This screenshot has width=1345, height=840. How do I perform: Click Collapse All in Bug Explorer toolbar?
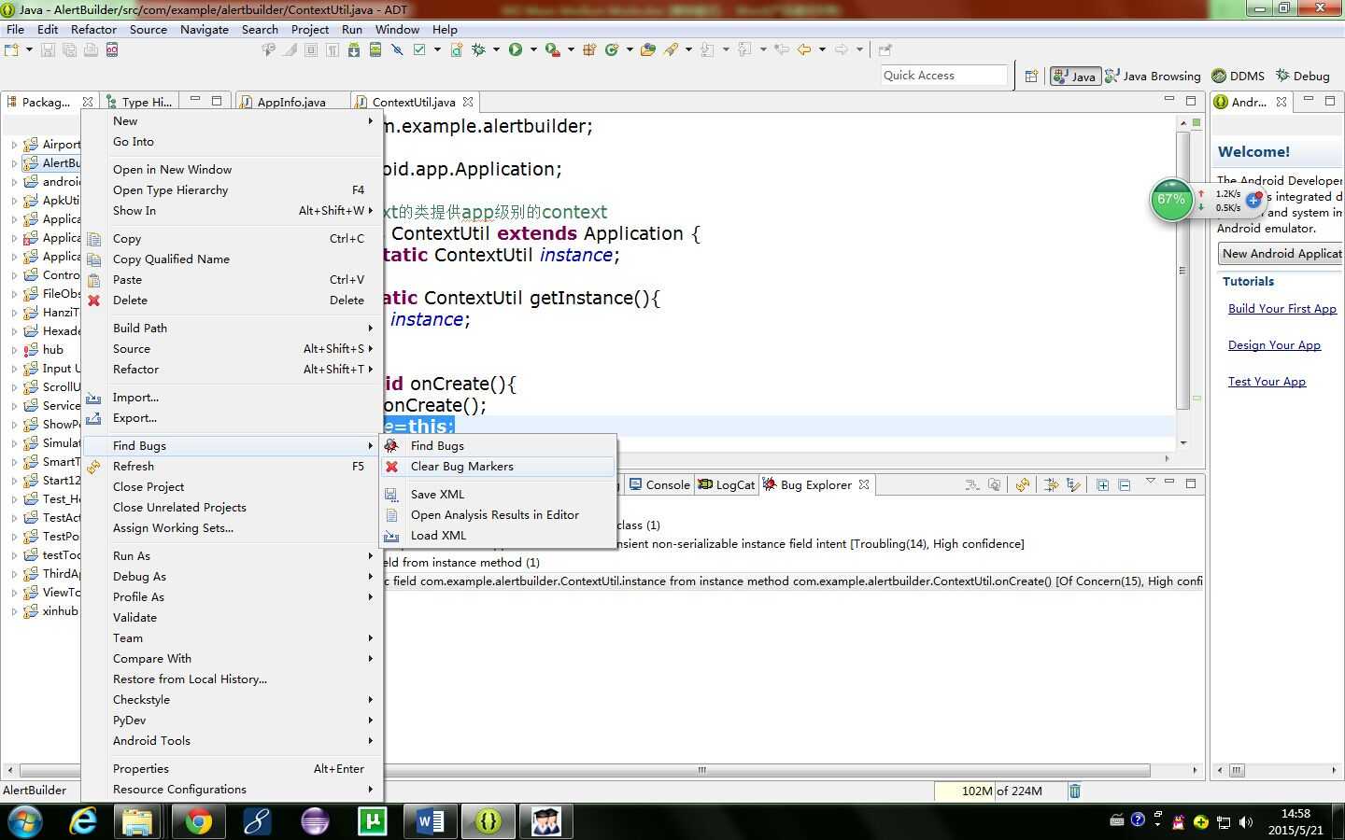tap(1125, 484)
